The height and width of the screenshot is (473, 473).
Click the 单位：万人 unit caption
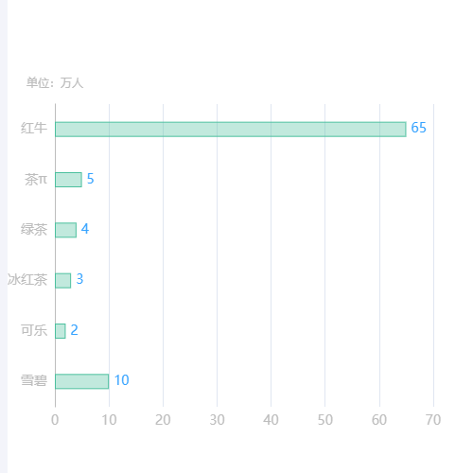pos(55,82)
